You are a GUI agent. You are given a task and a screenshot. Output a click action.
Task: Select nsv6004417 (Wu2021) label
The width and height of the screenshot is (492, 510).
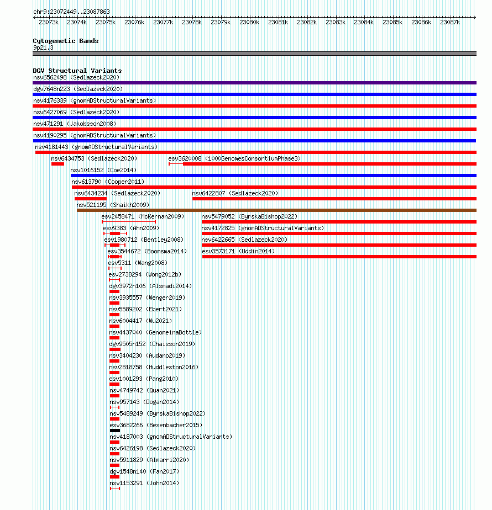(x=140, y=321)
